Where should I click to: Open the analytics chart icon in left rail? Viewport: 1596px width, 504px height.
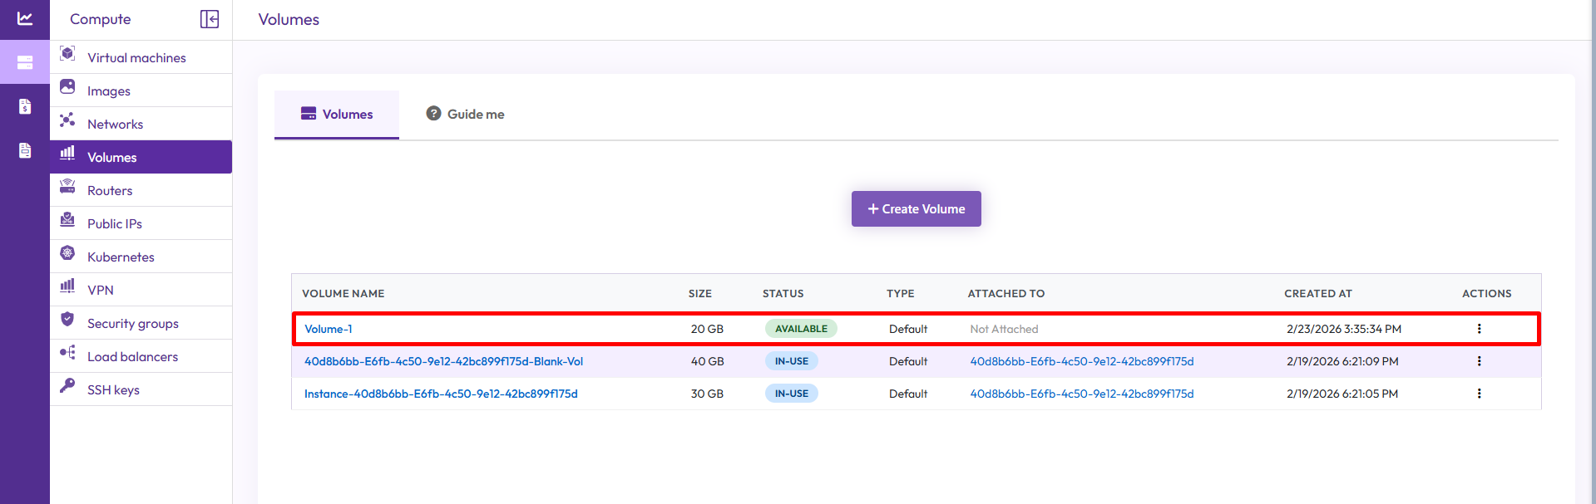(25, 18)
